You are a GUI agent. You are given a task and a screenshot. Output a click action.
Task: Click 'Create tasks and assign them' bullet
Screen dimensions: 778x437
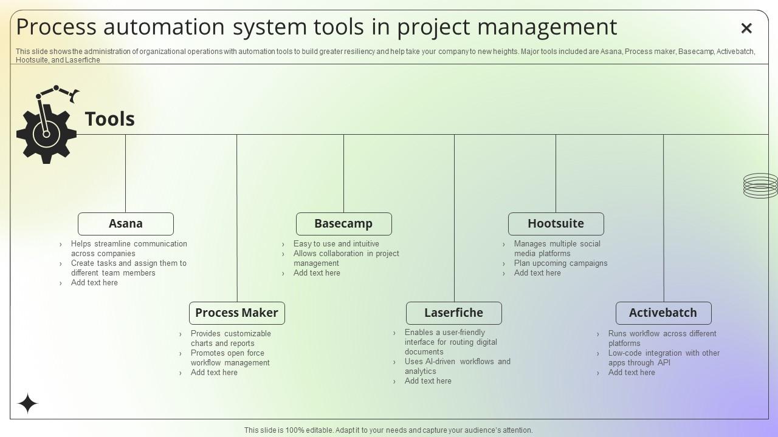(129, 268)
